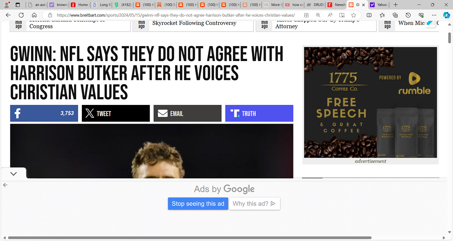
Task: Switch to the YouTube 'how co' tab
Action: (294, 5)
